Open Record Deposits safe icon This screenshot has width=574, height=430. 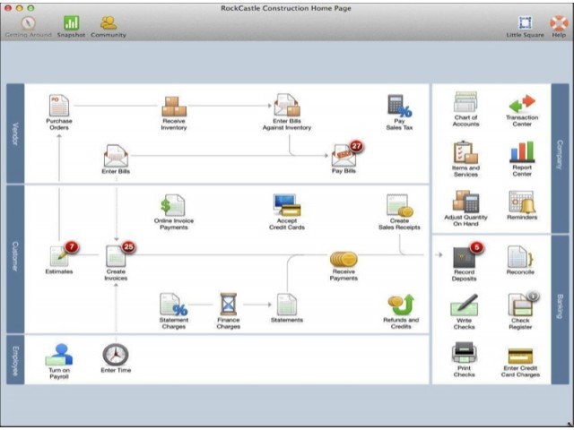pyautogui.click(x=465, y=257)
